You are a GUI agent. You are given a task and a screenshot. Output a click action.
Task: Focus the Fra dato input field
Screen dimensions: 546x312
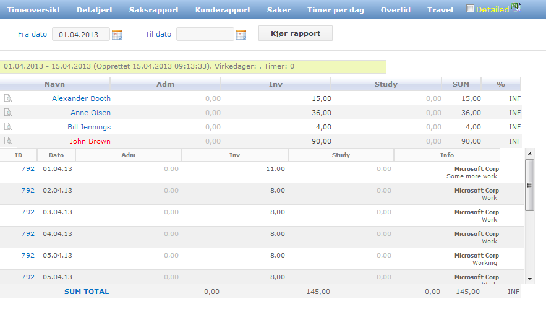click(80, 35)
